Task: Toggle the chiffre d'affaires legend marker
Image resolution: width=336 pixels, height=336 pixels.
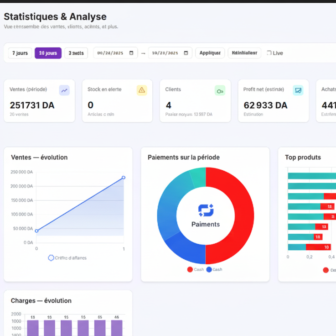Action: 51,258
